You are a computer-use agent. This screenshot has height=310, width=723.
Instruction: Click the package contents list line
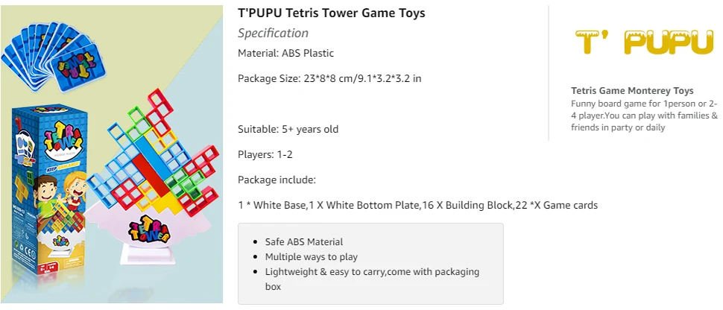417,205
